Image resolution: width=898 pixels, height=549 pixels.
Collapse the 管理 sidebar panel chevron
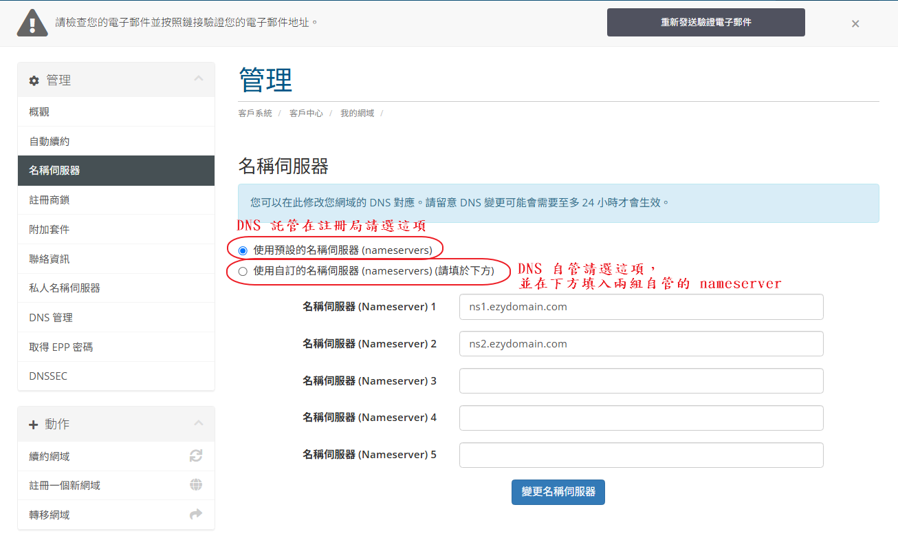pyautogui.click(x=199, y=79)
